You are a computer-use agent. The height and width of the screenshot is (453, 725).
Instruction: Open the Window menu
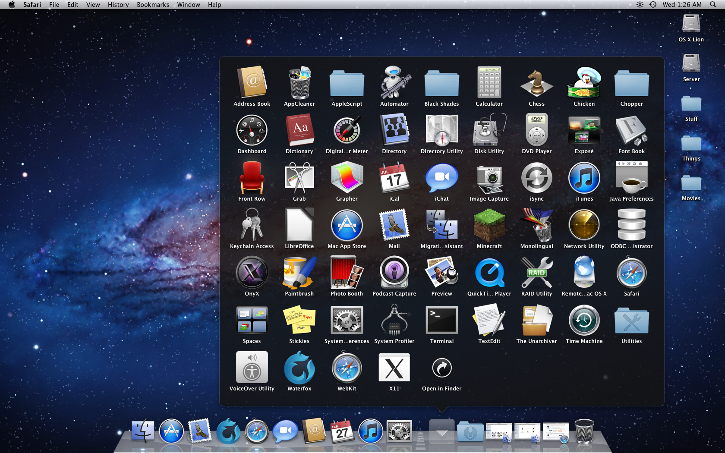click(x=188, y=5)
